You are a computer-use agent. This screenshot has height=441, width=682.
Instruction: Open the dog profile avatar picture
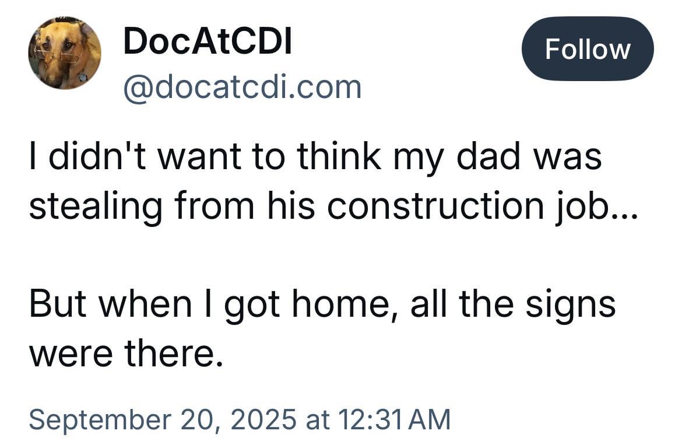pyautogui.click(x=64, y=52)
